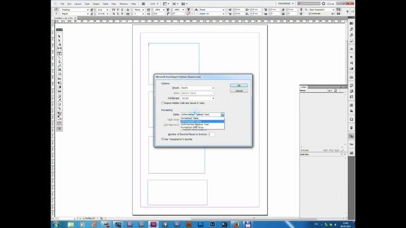Image resolution: width=406 pixels, height=228 pixels.
Task: Open Adobe Bridge from application bar
Action: coord(143,4)
